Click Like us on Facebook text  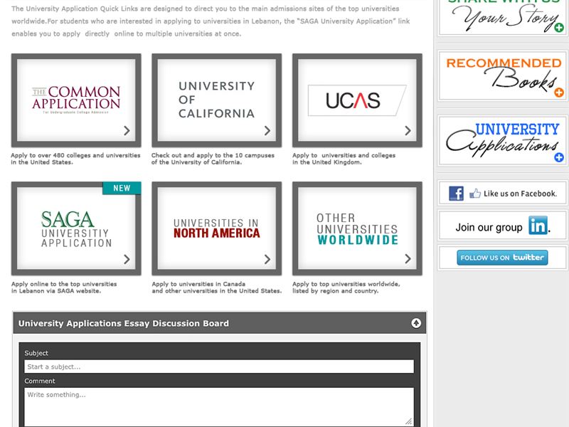520,194
